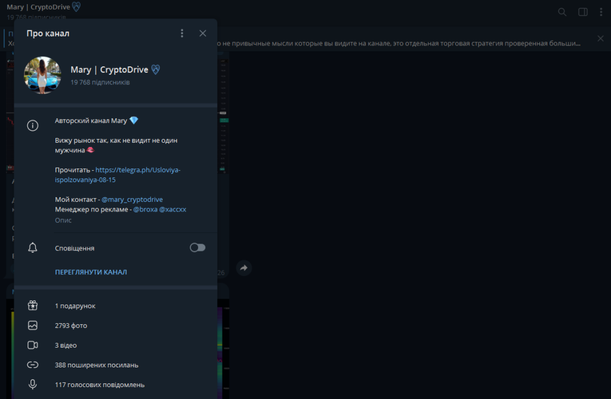This screenshot has width=611, height=399.
Task: Open the telegra.ph Usloviya link
Action: (x=118, y=175)
